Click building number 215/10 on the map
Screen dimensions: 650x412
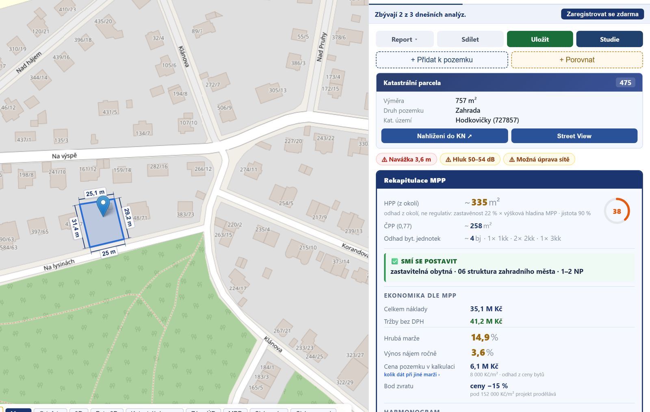coord(308,247)
